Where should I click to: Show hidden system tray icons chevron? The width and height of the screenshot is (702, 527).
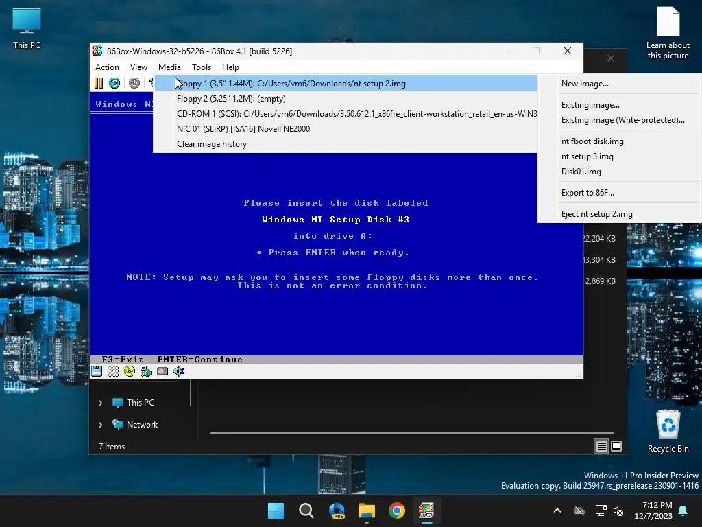click(557, 511)
